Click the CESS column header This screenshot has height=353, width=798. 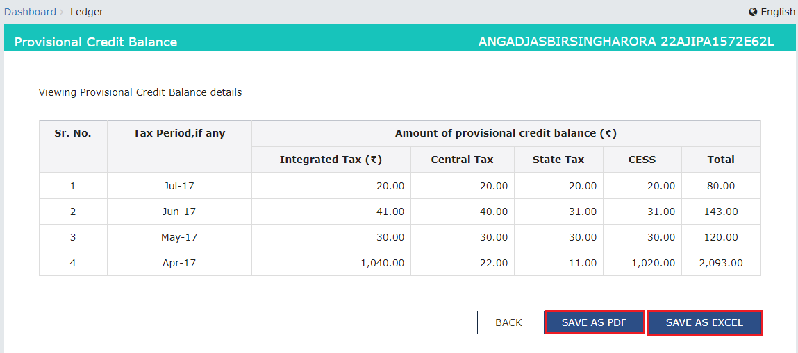[x=642, y=160]
